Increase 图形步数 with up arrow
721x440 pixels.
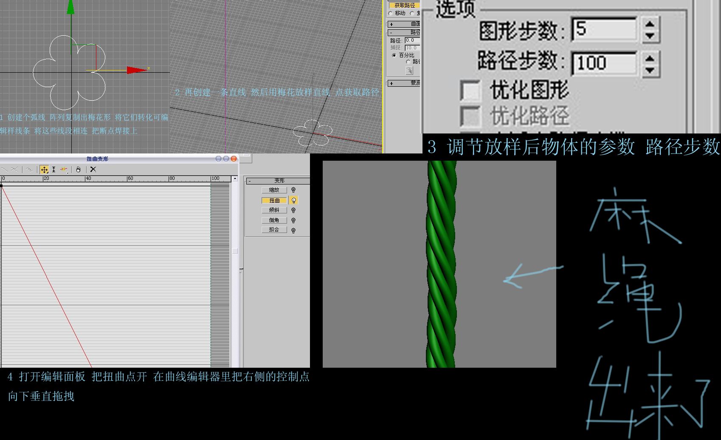649,24
